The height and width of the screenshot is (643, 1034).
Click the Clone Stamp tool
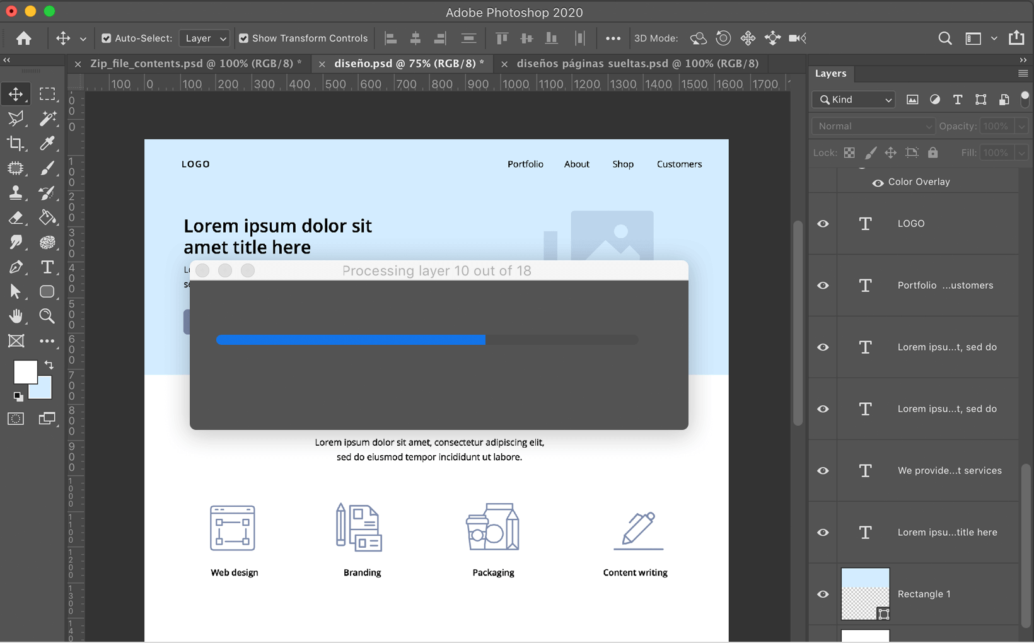point(16,193)
